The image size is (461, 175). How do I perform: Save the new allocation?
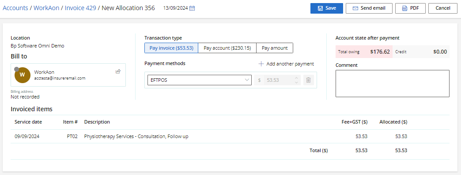tap(327, 8)
